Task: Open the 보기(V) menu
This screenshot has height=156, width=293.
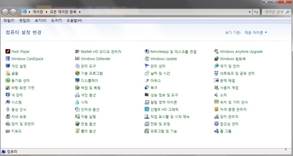Action: (x=40, y=20)
